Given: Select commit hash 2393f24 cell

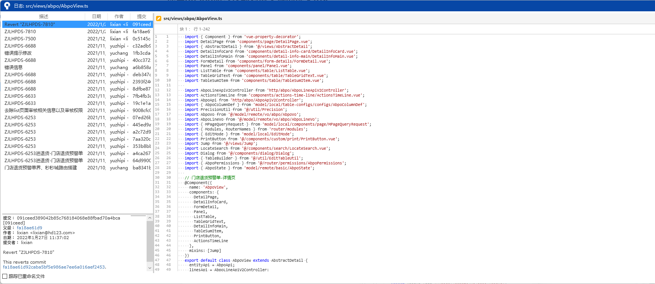Looking at the screenshot, I should click(141, 82).
